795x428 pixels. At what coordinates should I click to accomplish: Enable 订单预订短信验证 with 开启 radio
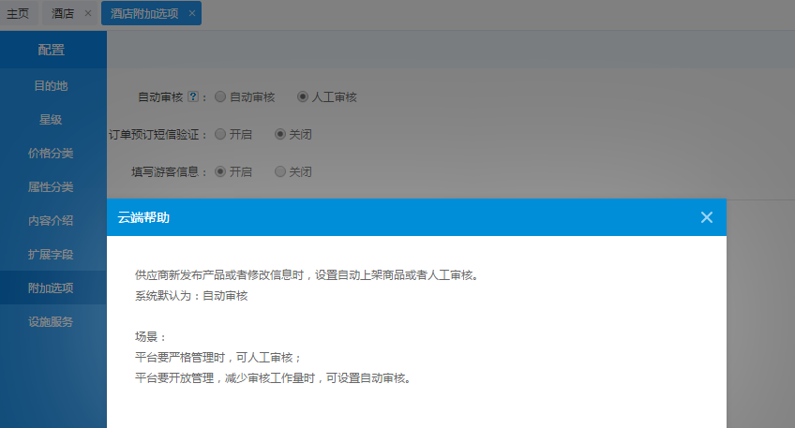click(x=220, y=134)
